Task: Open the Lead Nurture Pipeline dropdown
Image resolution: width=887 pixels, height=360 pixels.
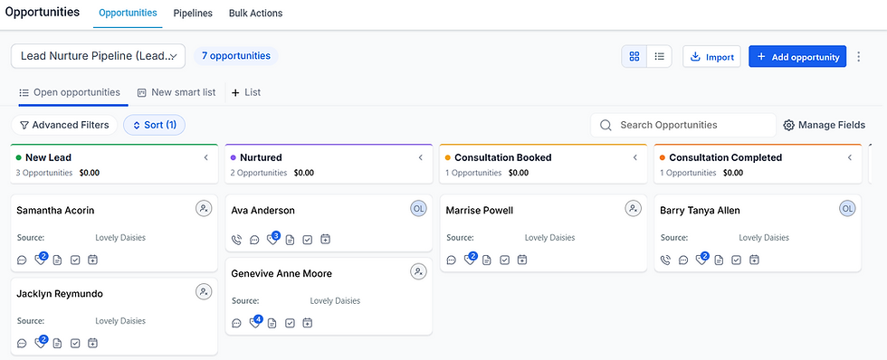Action: click(x=99, y=56)
